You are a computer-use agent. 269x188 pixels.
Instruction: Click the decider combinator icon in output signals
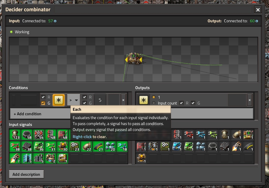pyautogui.click(x=248, y=135)
